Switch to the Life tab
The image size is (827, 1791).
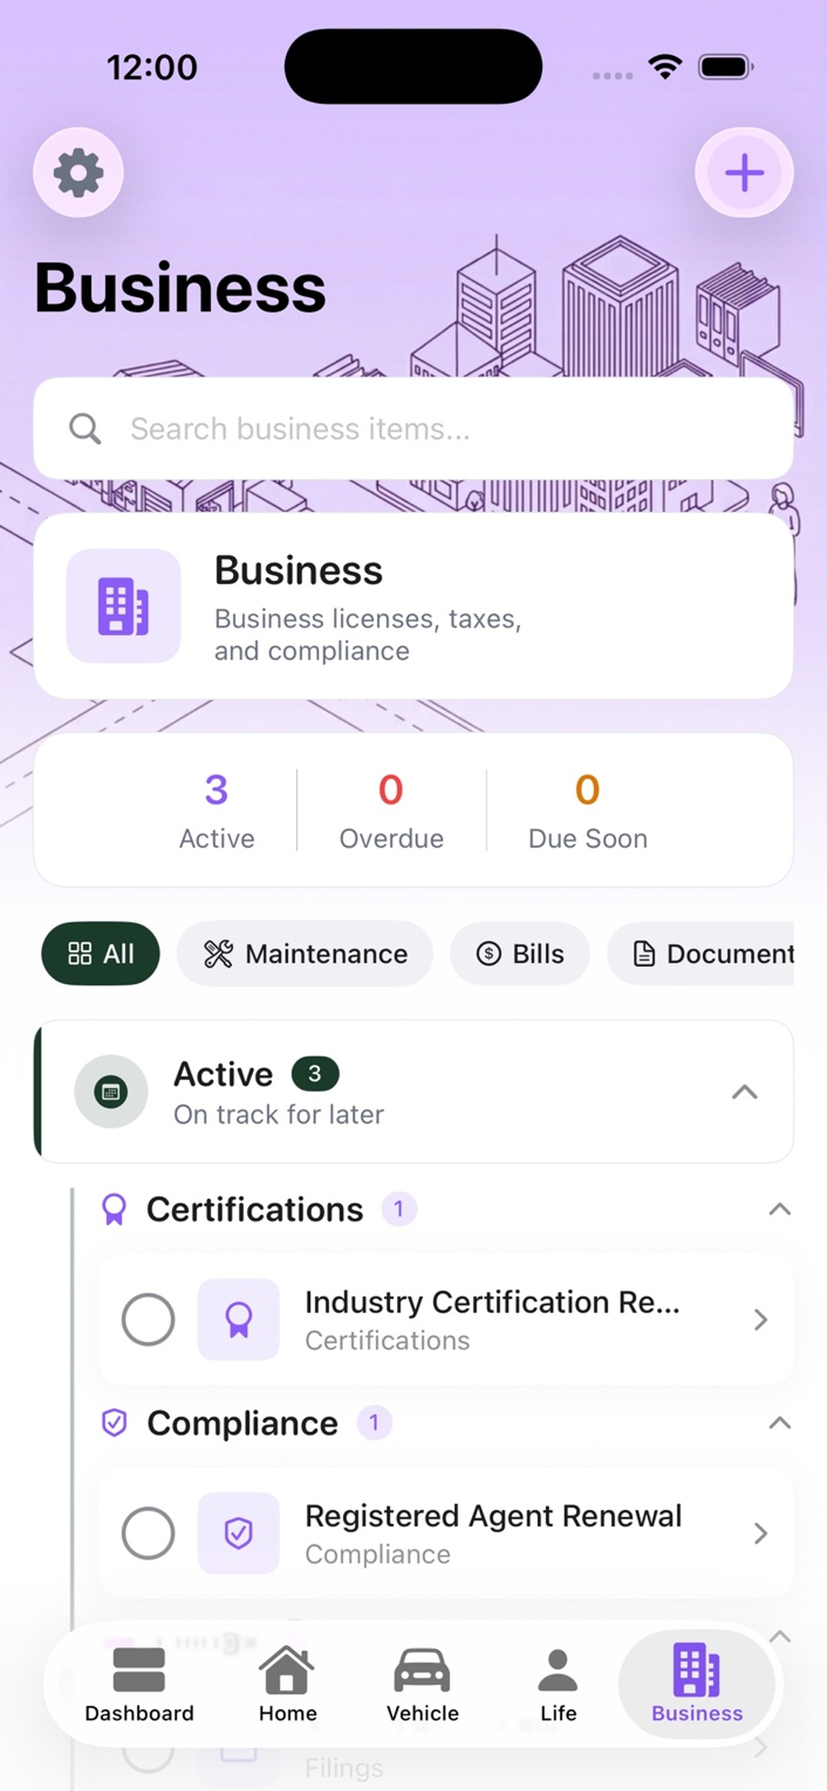(x=558, y=1682)
